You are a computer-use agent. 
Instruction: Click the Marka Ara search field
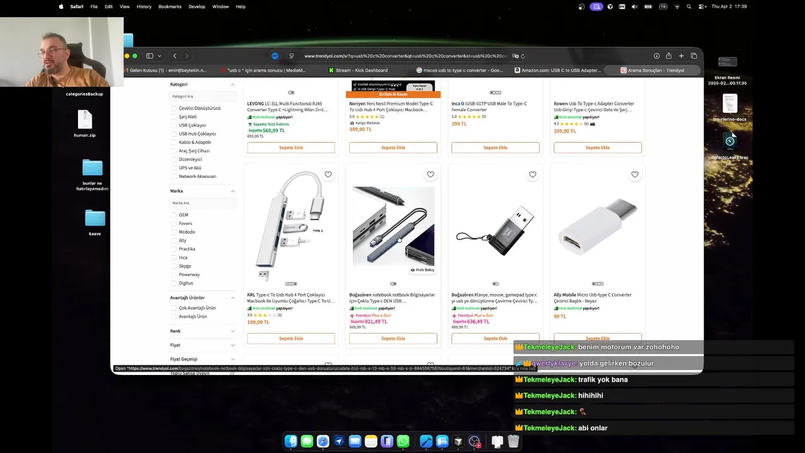(x=203, y=203)
